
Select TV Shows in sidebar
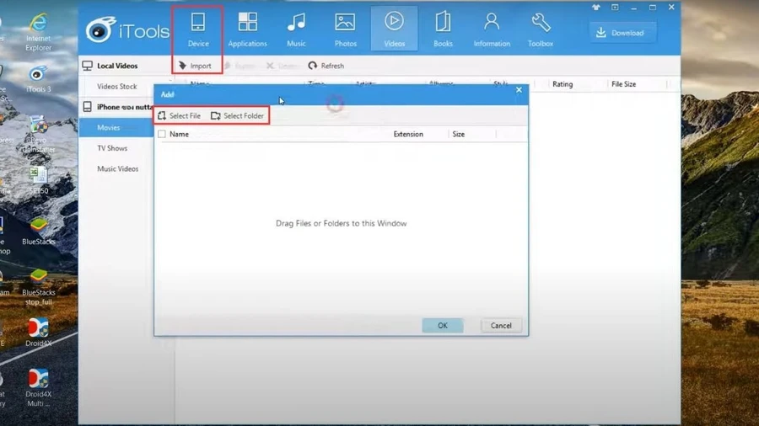pyautogui.click(x=112, y=148)
